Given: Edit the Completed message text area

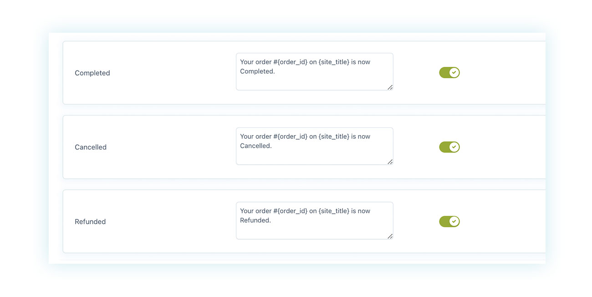Looking at the screenshot, I should (x=314, y=71).
